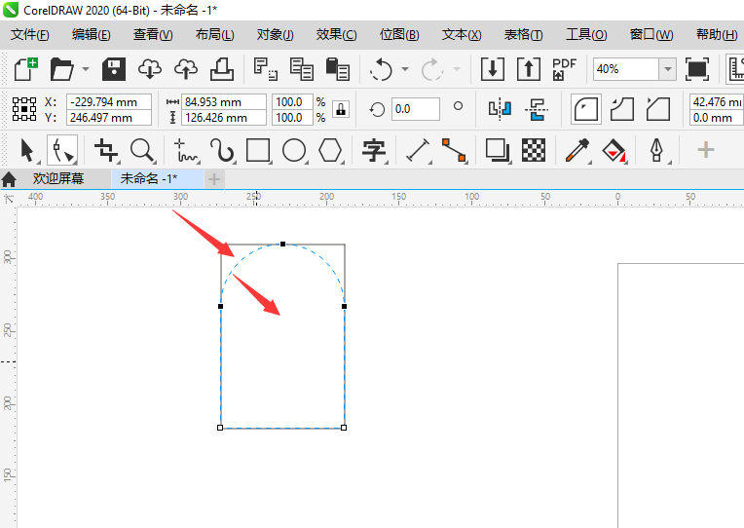Screen dimensions: 744x528
Task: Open the 编辑(E) menu
Action: tap(92, 35)
